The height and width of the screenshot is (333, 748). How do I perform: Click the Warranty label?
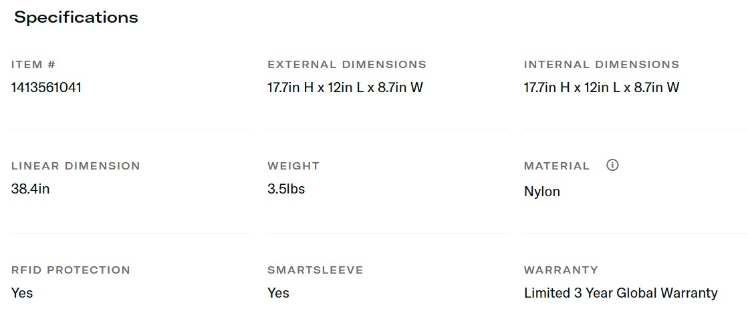pos(561,270)
